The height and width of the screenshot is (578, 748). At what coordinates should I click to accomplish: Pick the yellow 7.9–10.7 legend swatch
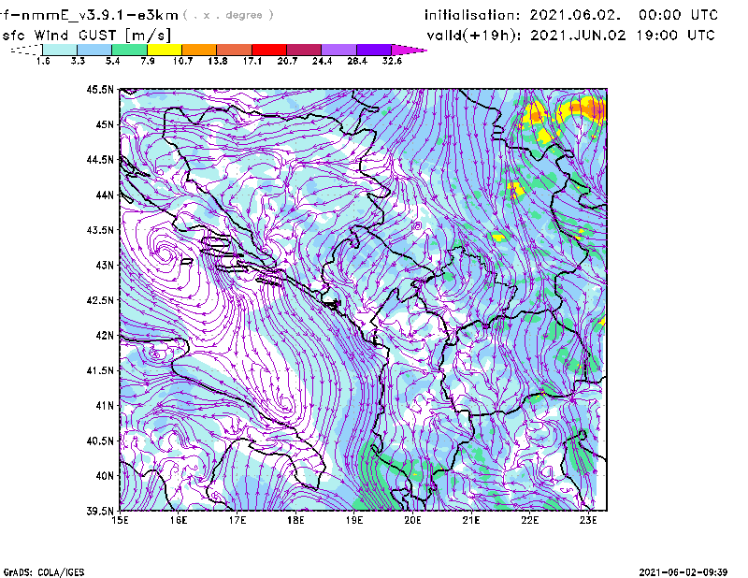(x=165, y=50)
